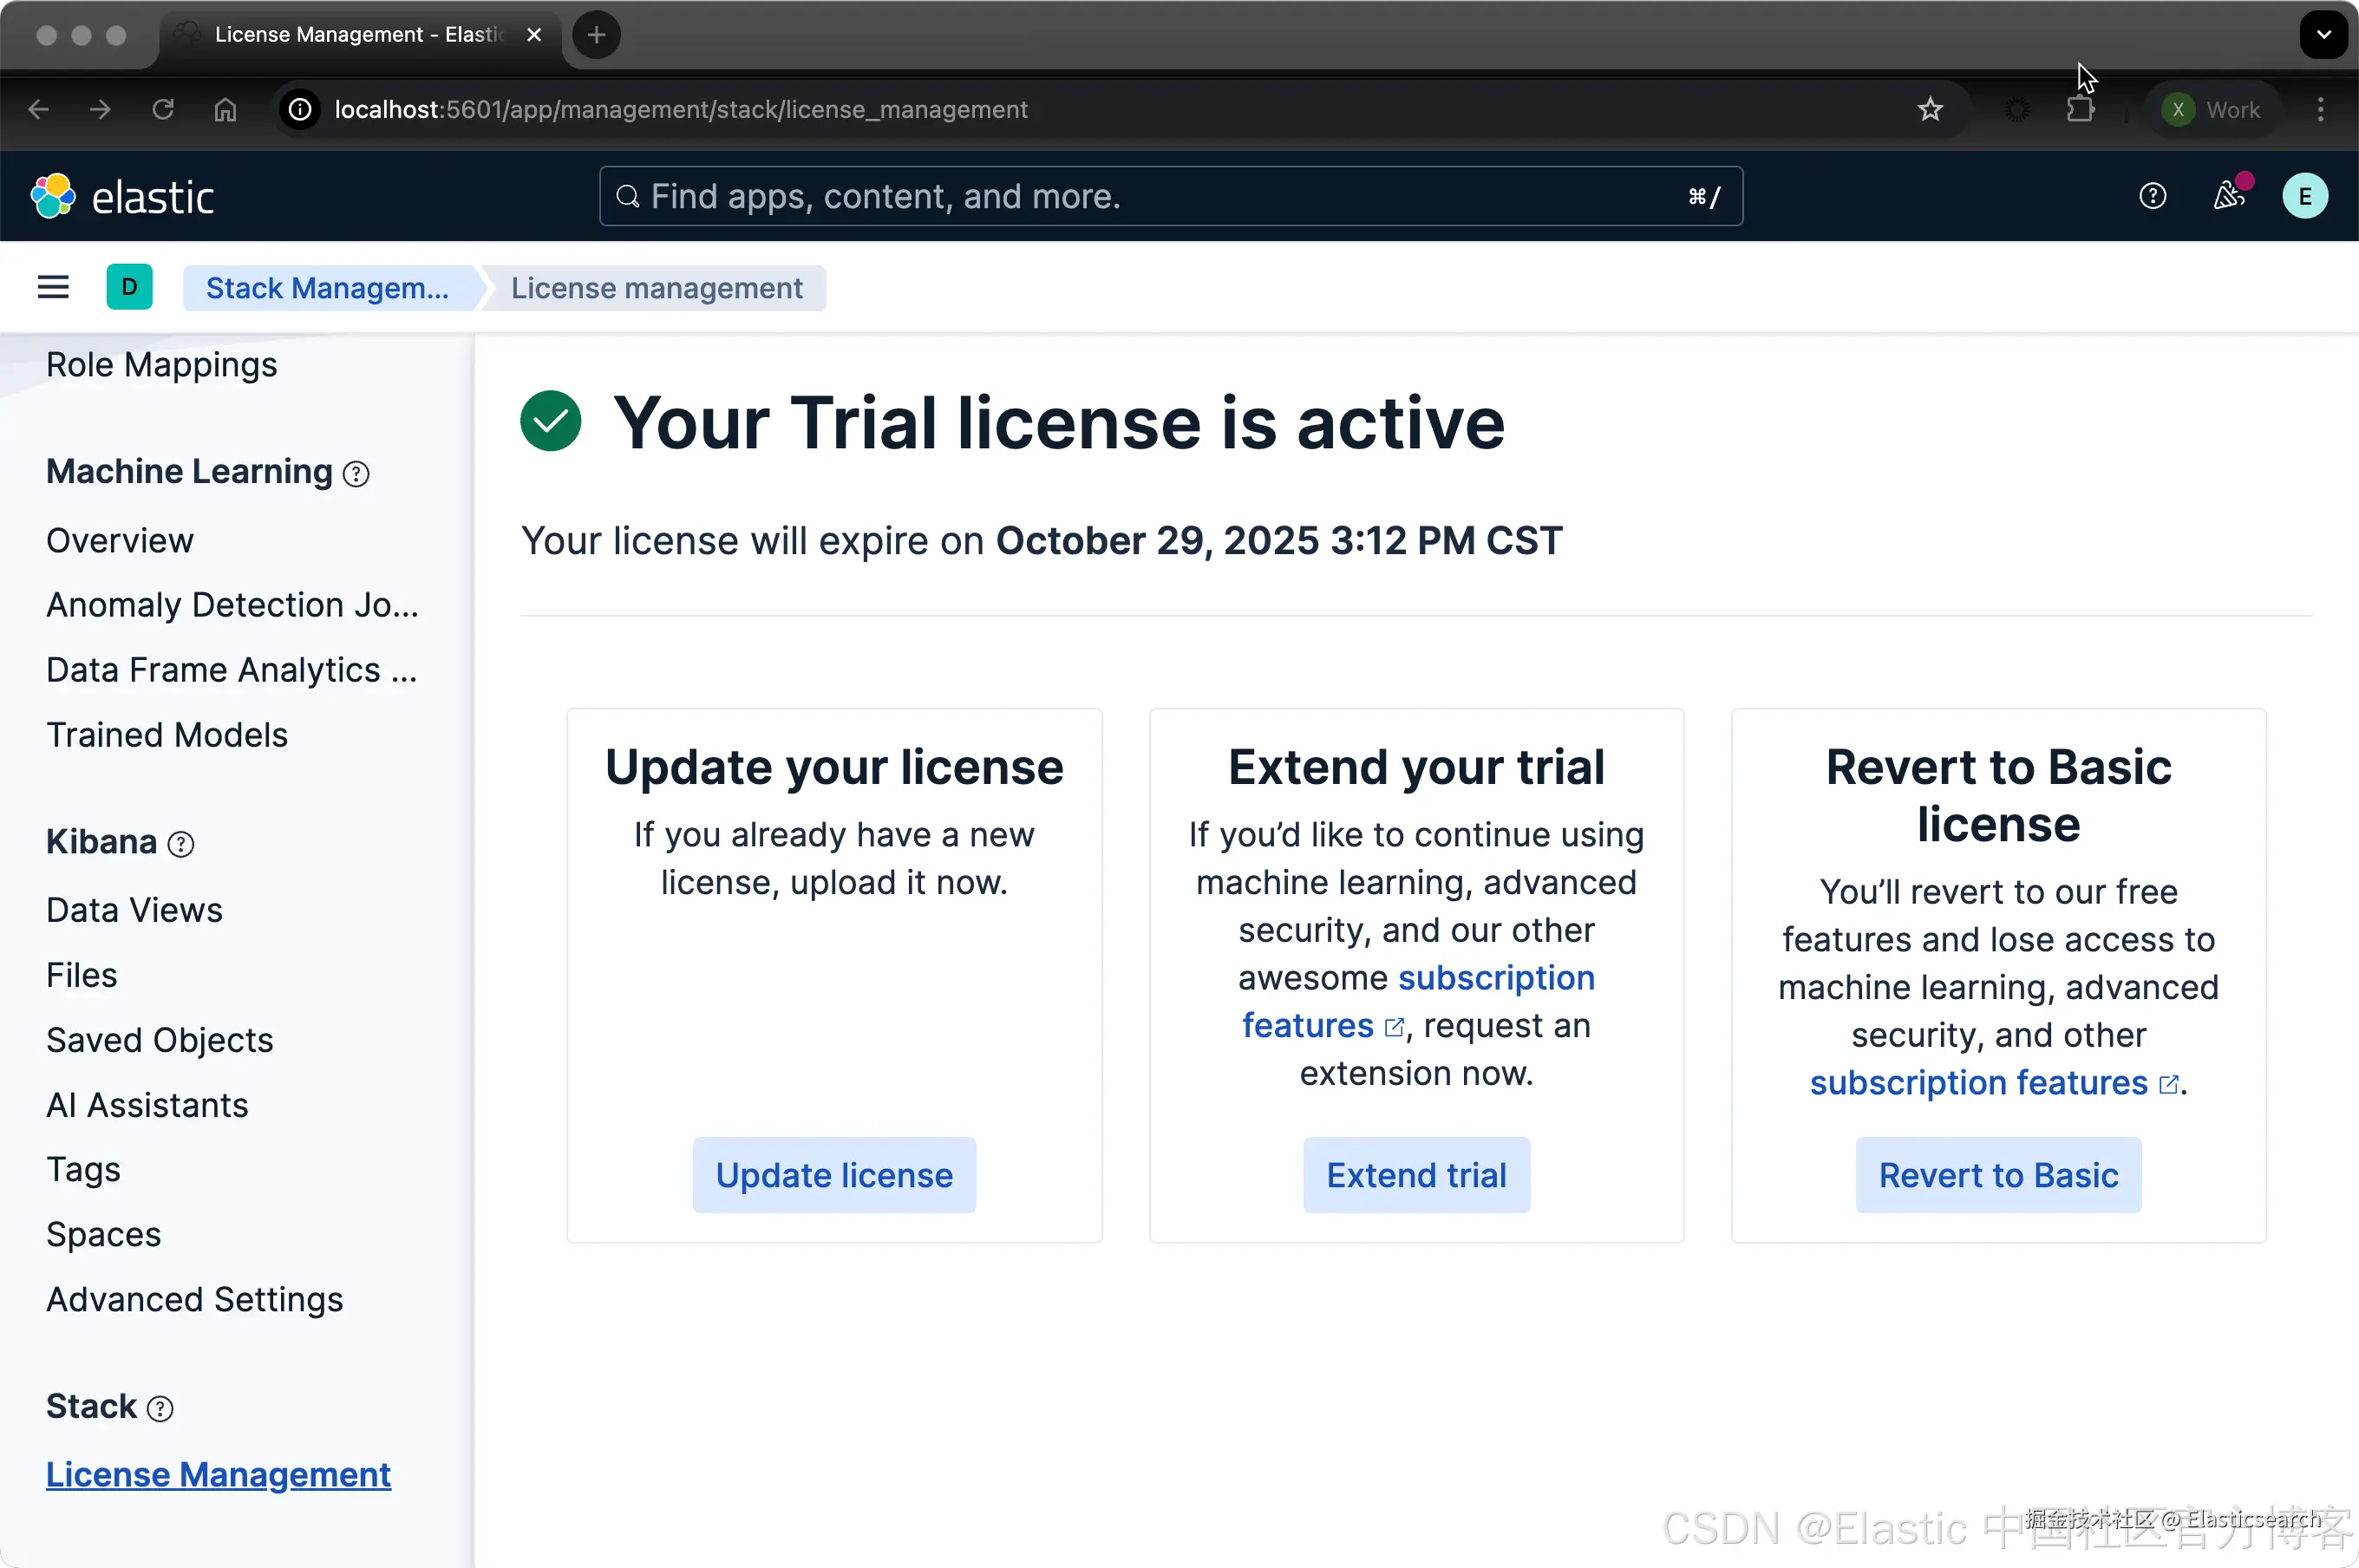
Task: Bookmark this page with the star
Action: (1930, 109)
